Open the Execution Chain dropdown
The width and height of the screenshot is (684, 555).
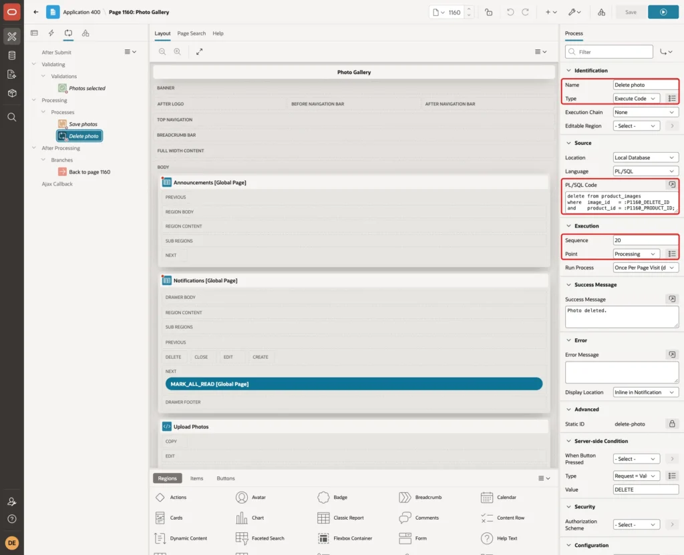click(645, 112)
